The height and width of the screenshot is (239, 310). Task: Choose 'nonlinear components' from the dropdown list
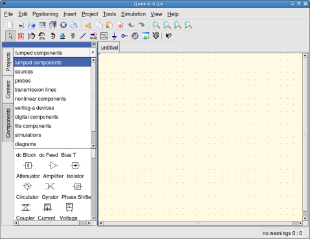52,99
